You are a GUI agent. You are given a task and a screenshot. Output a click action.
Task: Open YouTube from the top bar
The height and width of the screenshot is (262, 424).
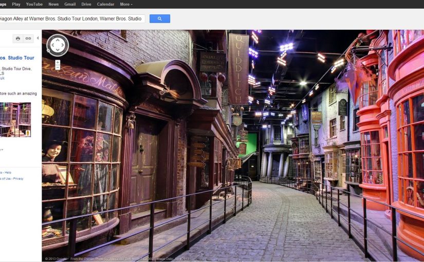pyautogui.click(x=34, y=4)
